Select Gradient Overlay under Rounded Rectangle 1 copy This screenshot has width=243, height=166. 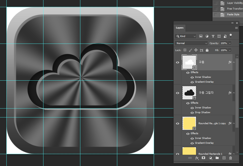click(204, 143)
